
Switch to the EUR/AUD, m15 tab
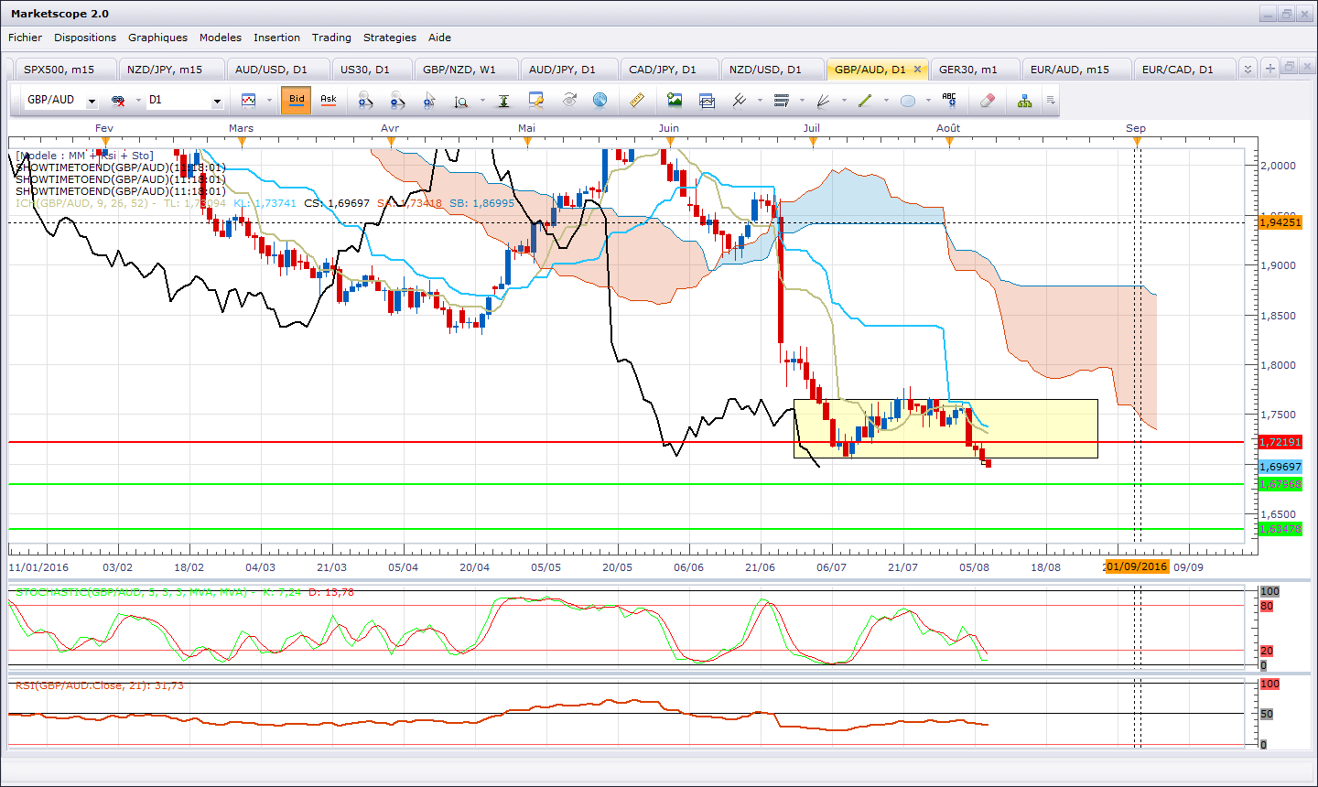(x=1076, y=70)
